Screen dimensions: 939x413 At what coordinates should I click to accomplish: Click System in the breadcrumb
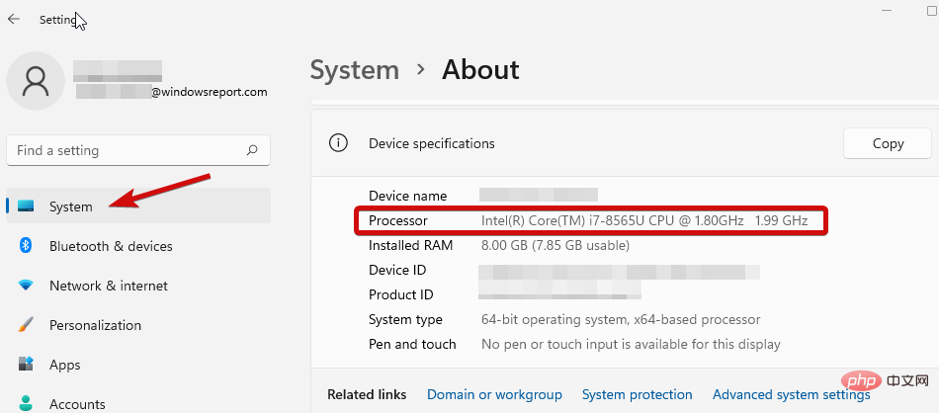[x=355, y=70]
